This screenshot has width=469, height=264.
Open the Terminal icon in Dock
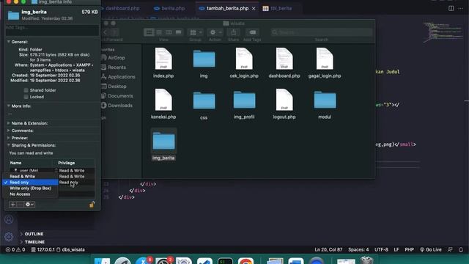(225, 261)
